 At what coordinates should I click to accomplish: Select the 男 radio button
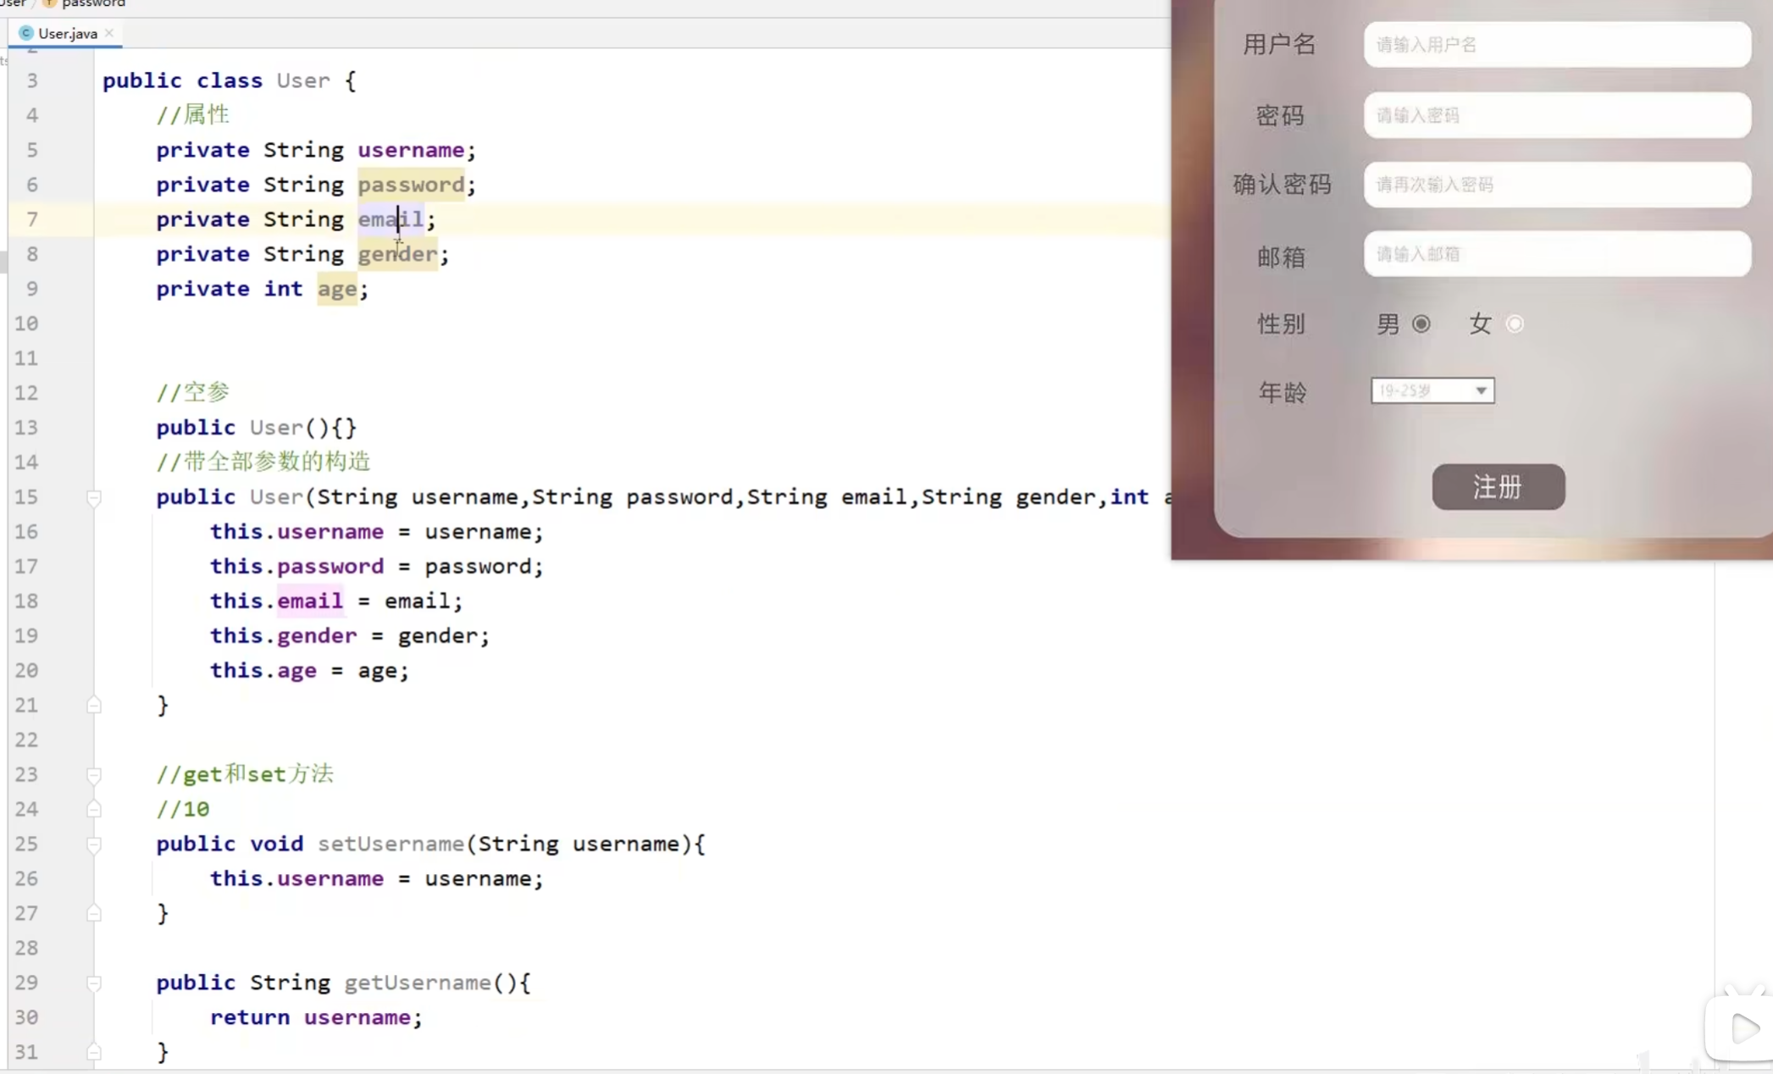(1421, 324)
